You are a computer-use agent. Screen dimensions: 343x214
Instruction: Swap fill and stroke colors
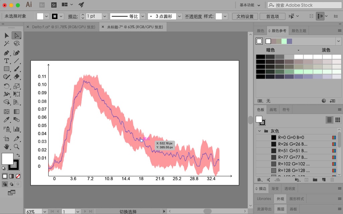[x=18, y=155]
